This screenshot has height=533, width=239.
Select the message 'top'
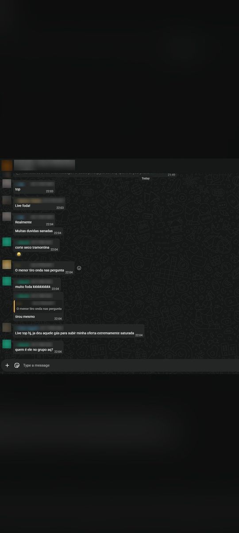[x=18, y=189]
